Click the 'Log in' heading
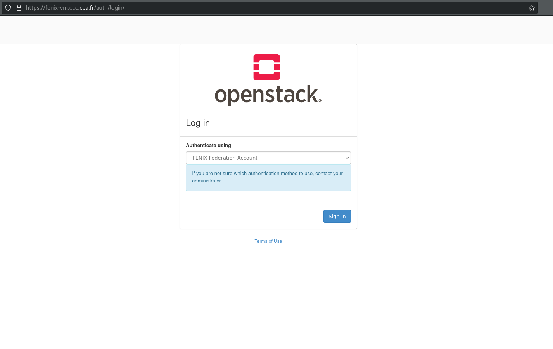Screen dimensions: 553x349 pyautogui.click(x=198, y=123)
